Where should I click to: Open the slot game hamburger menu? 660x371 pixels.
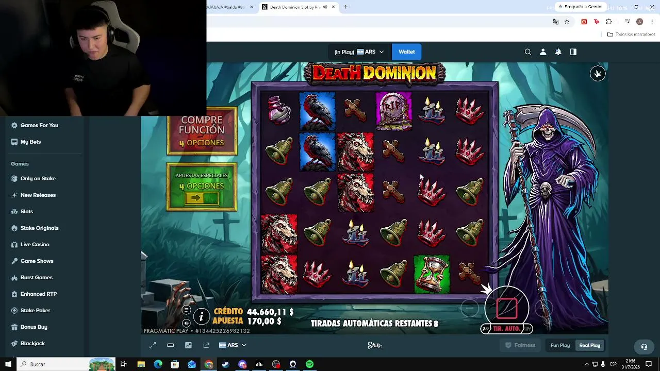tap(186, 310)
